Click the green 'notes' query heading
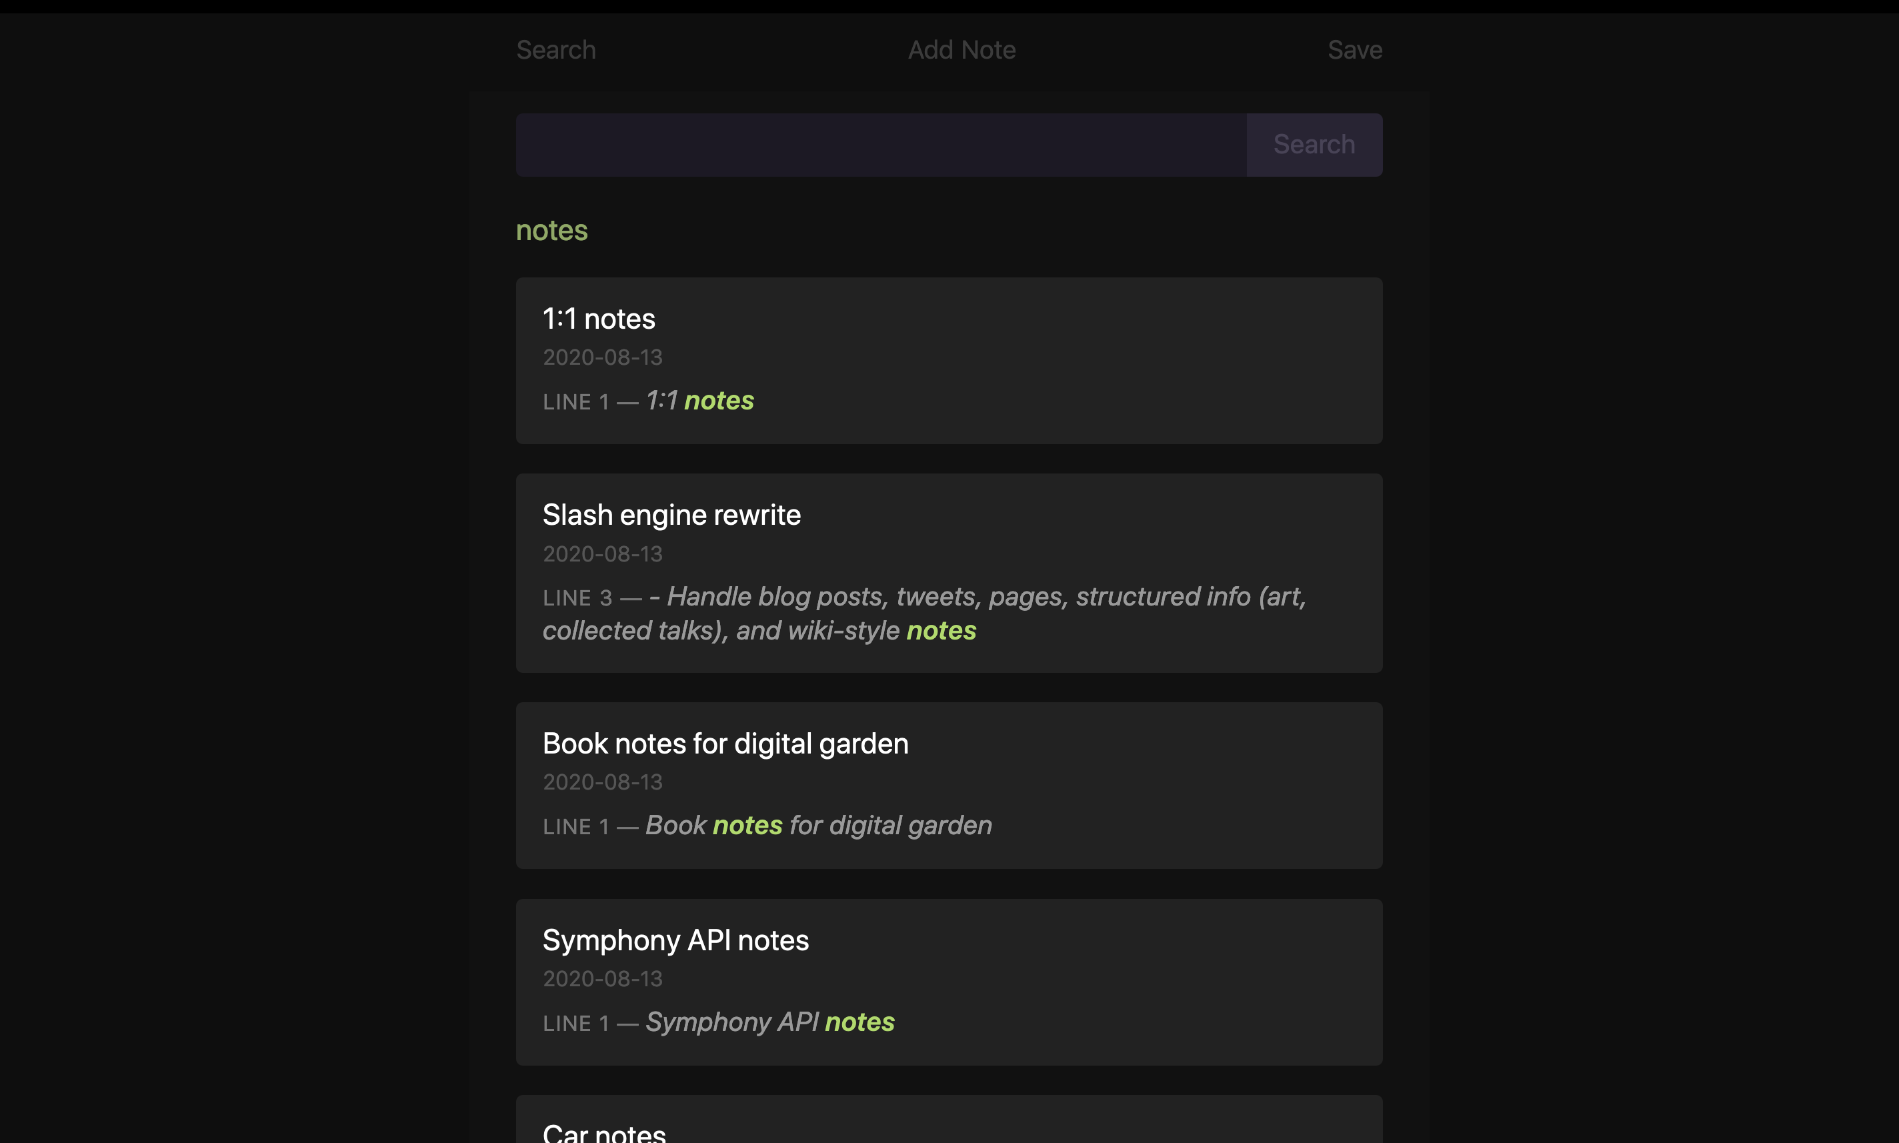Screen dimensions: 1899x1143 (551, 230)
